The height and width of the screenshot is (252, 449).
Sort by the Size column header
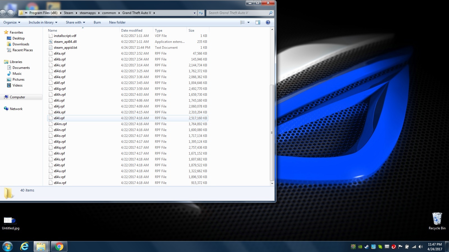[x=198, y=31]
